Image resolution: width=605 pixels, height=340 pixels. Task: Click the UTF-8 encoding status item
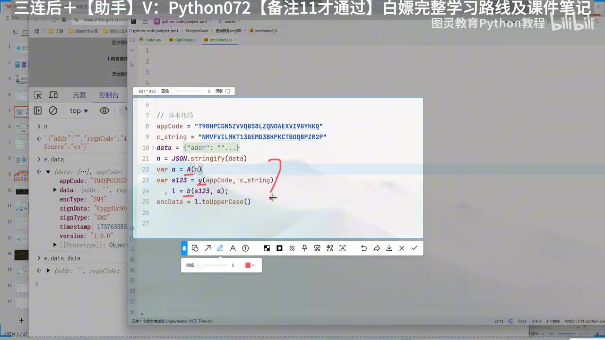click(536, 321)
